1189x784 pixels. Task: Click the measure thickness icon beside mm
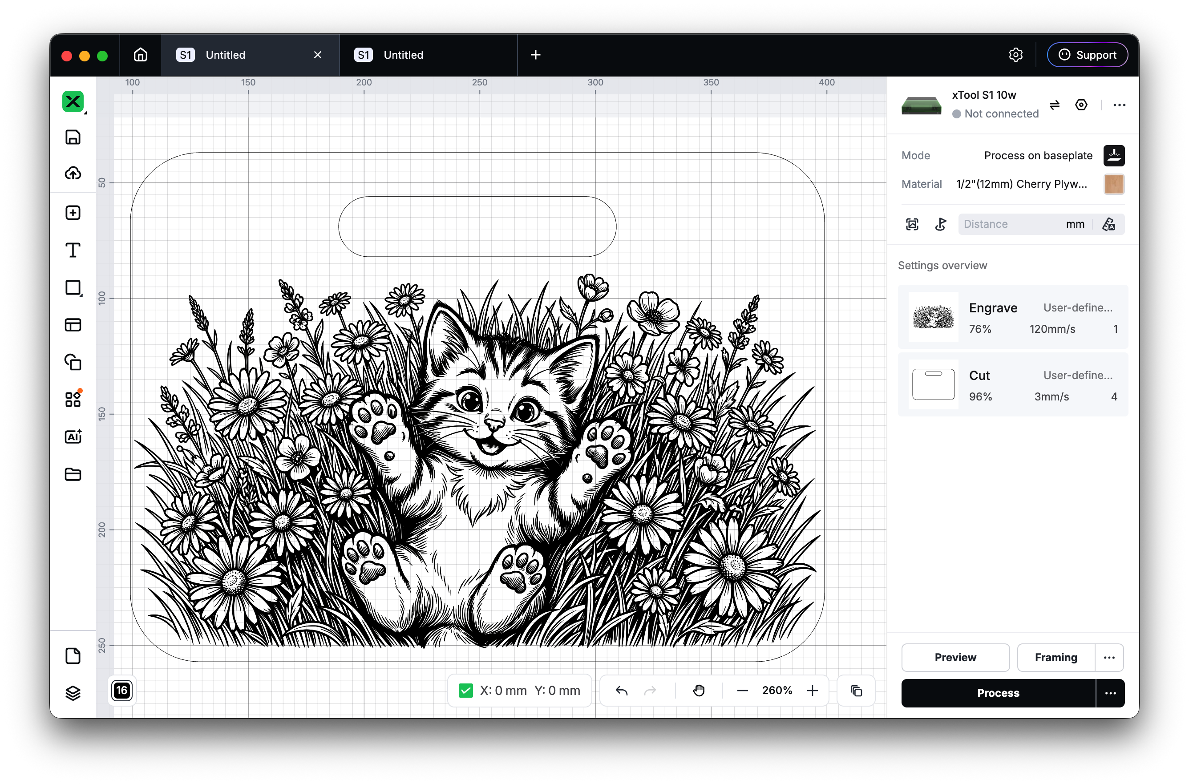pos(1108,224)
